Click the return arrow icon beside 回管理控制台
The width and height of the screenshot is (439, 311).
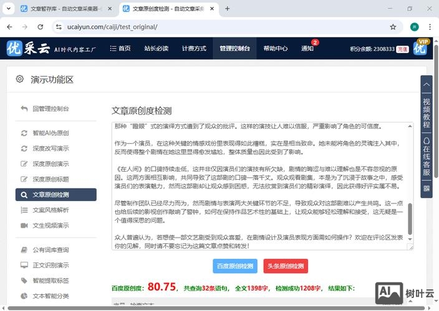coord(24,109)
